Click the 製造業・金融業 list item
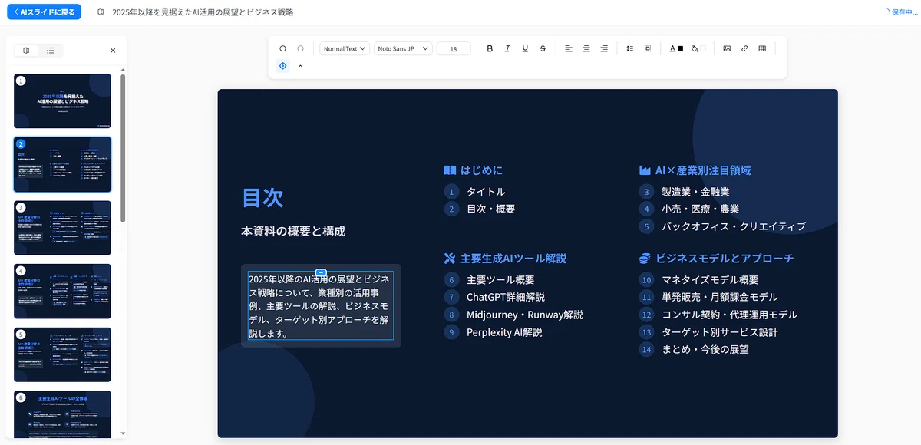The width and height of the screenshot is (921, 445). pos(695,192)
